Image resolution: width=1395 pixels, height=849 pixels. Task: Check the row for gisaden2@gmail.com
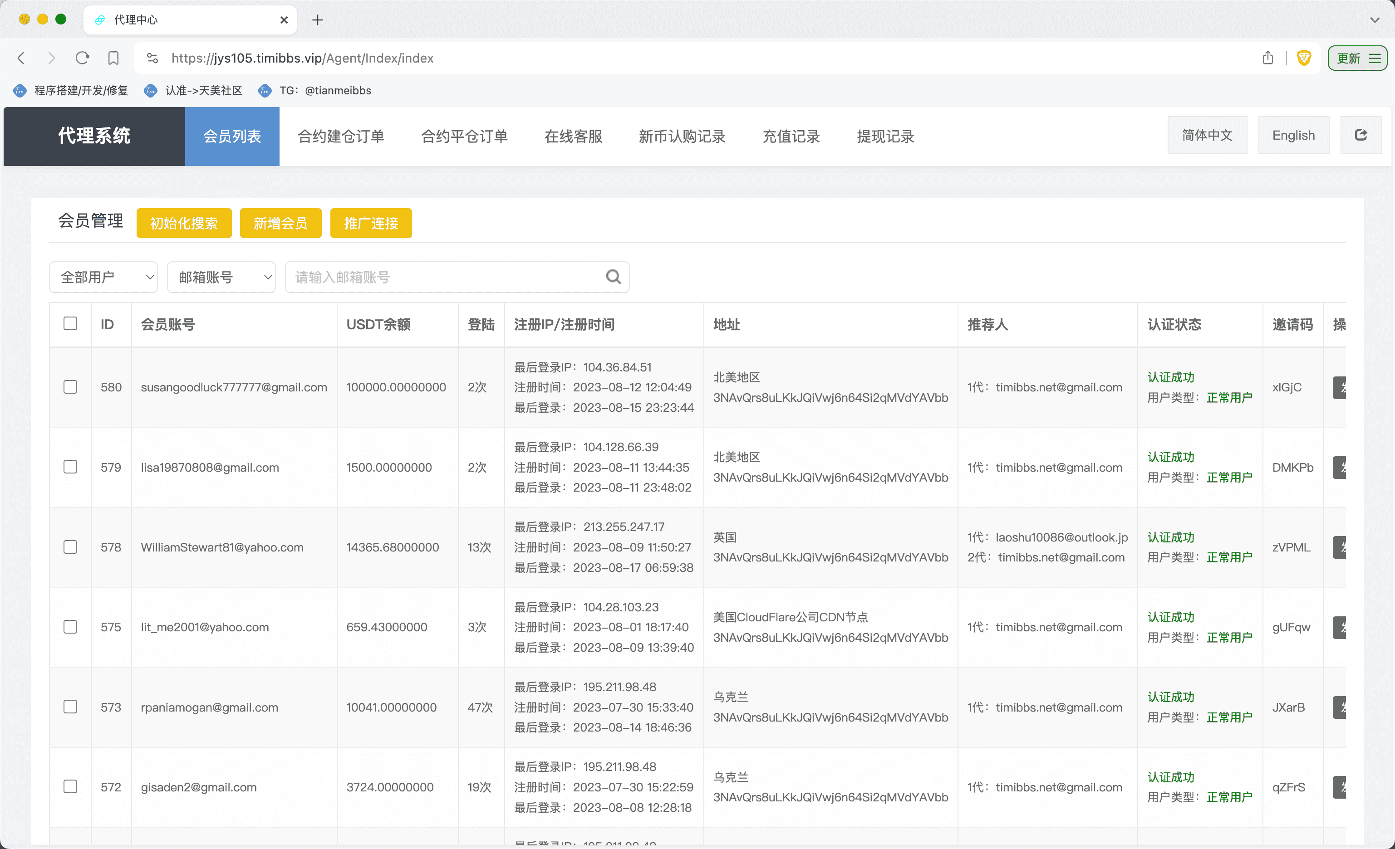point(70,787)
